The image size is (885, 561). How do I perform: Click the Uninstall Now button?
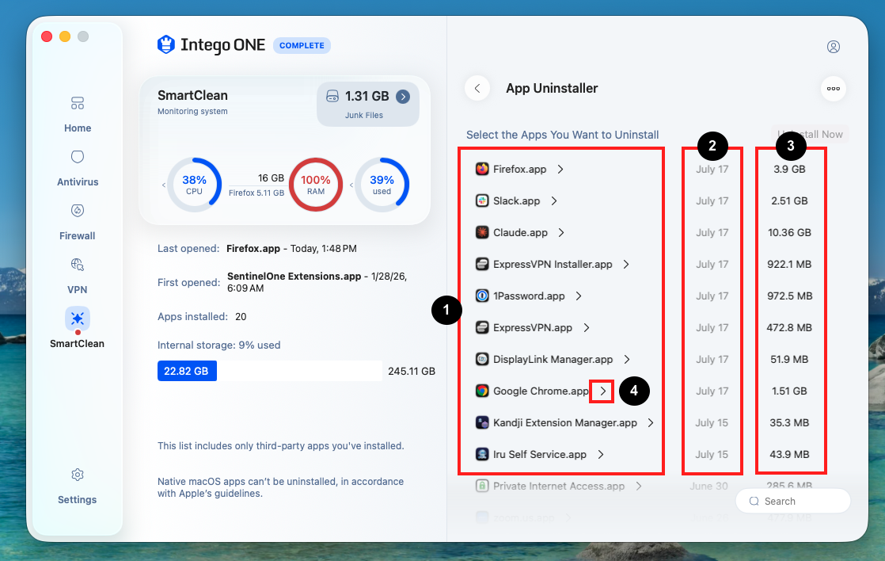810,135
